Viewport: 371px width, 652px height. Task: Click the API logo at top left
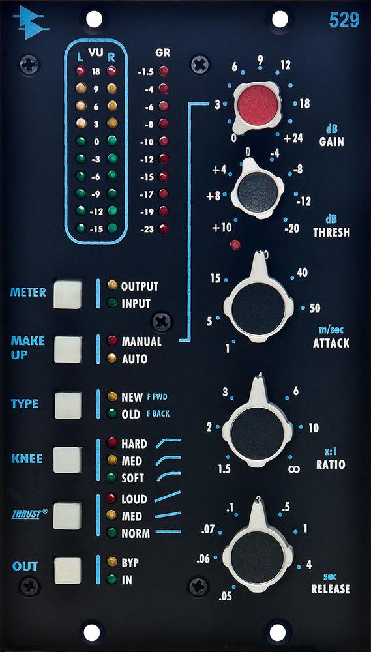pyautogui.click(x=31, y=23)
